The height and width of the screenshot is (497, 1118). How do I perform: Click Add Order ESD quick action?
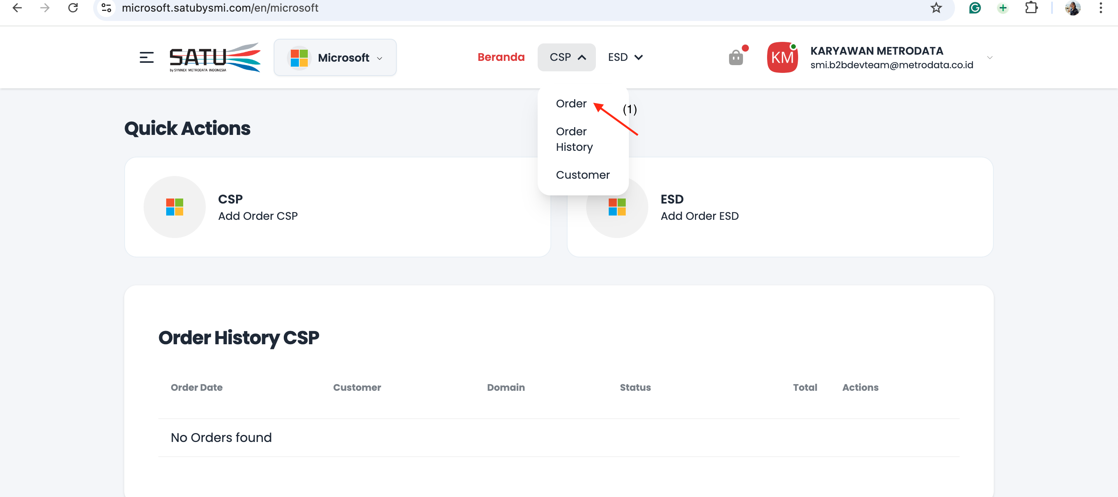pos(699,216)
